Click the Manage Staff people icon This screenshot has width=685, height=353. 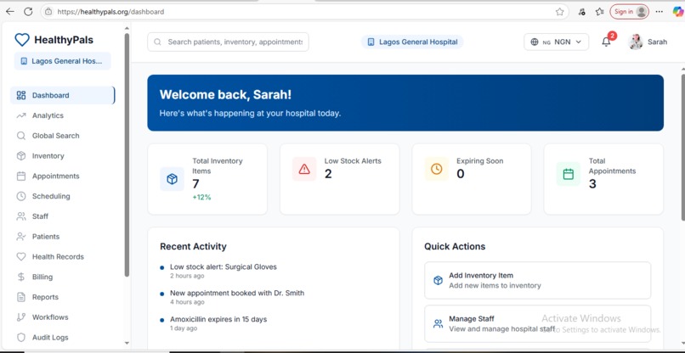[439, 324]
